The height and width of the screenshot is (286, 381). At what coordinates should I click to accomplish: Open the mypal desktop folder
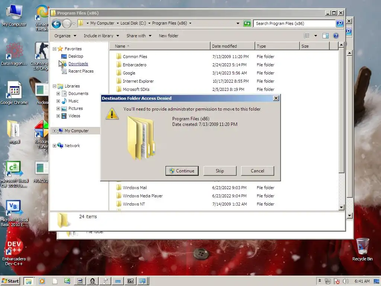[x=14, y=132]
